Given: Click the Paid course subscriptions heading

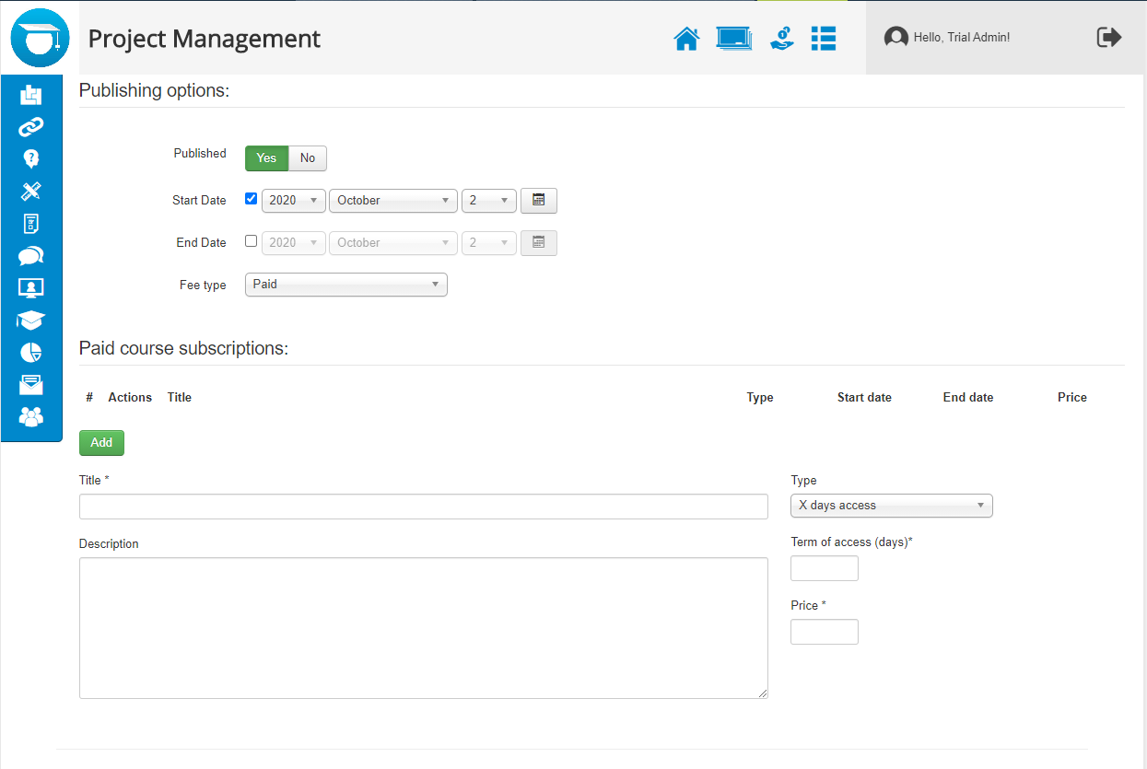Looking at the screenshot, I should (184, 348).
